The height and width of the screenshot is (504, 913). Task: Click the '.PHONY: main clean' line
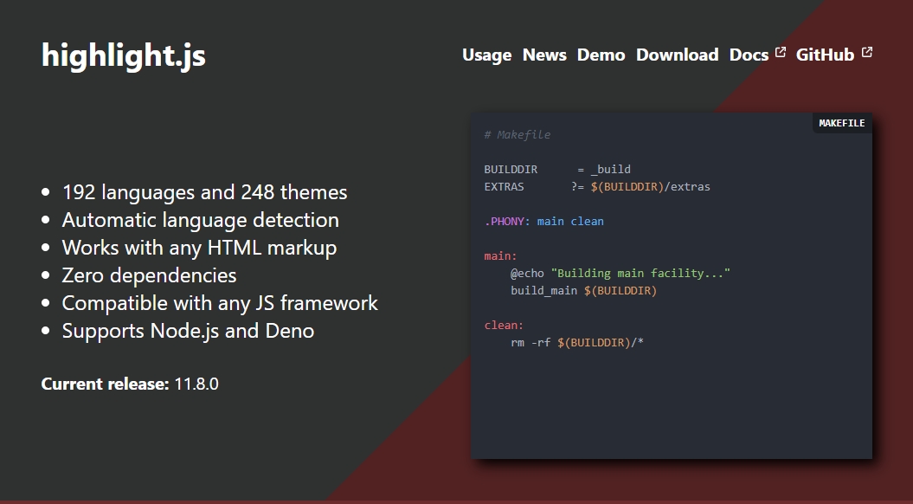pos(543,222)
